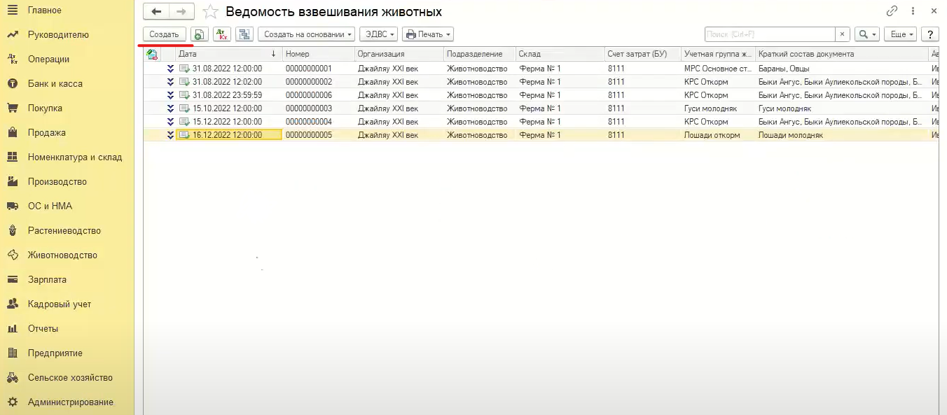This screenshot has width=947, height=415.
Task: Click document number 00000000006
Action: coord(309,95)
